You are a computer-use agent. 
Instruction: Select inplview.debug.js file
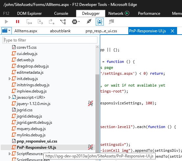[32, 91]
